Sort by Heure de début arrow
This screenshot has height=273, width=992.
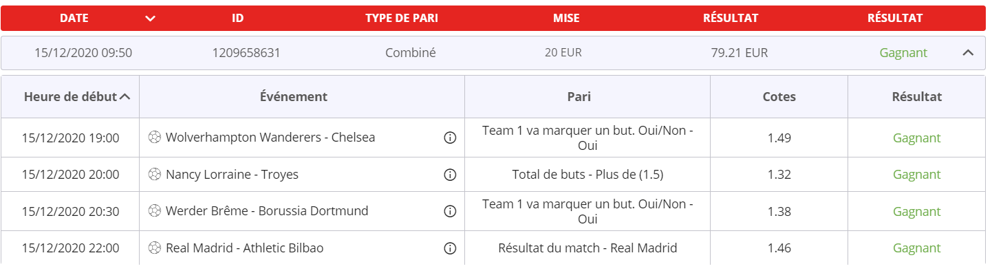125,97
